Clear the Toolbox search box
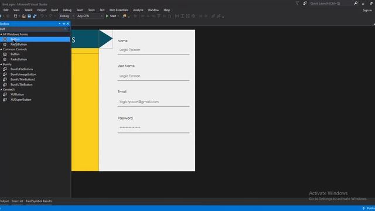 (x=65, y=29)
